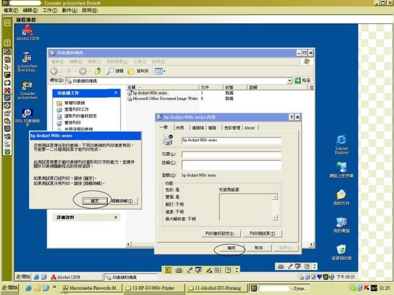Click the 新增印表機 add printer link

click(x=75, y=103)
